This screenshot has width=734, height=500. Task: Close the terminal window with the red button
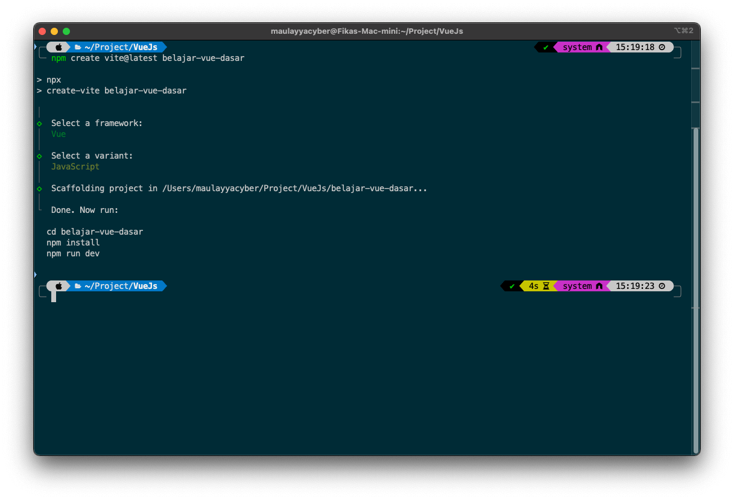click(x=42, y=31)
